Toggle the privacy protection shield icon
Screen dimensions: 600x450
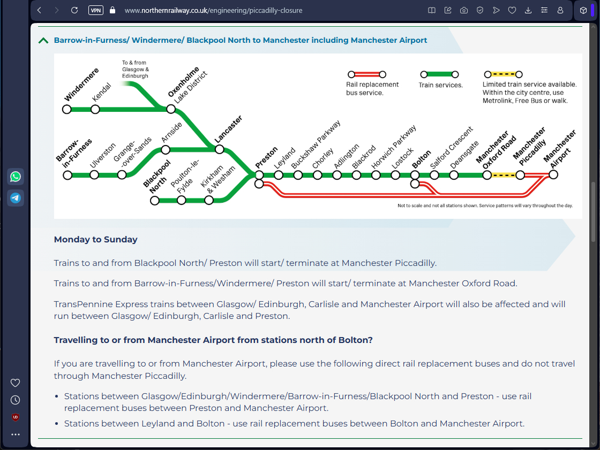coord(480,10)
